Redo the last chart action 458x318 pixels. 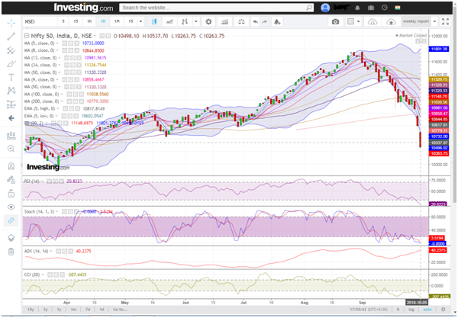[x=264, y=21]
